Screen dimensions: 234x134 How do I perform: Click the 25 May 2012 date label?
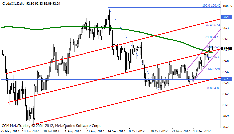pos(10,131)
